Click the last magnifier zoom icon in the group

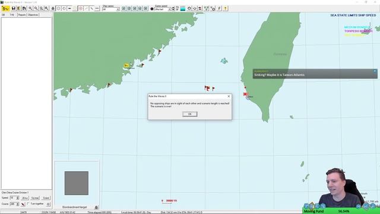tap(46, 8)
